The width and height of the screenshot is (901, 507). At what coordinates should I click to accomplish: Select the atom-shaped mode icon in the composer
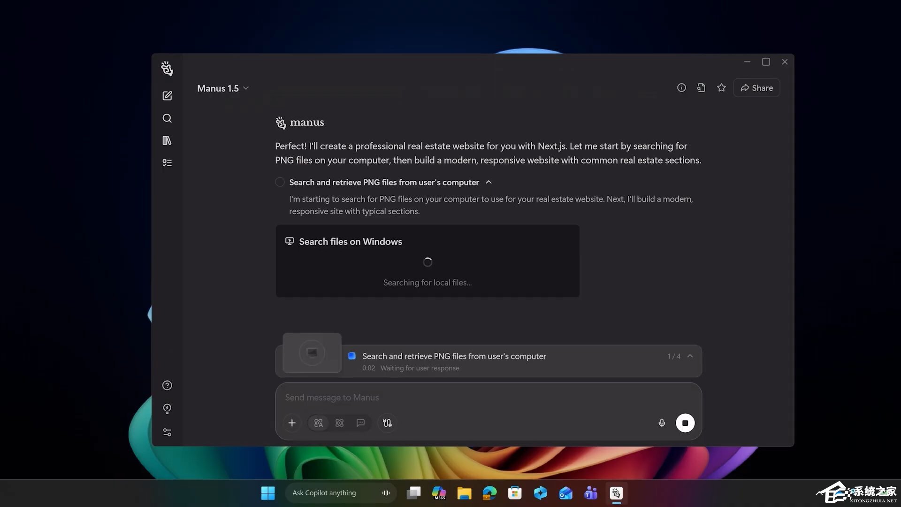click(x=340, y=423)
